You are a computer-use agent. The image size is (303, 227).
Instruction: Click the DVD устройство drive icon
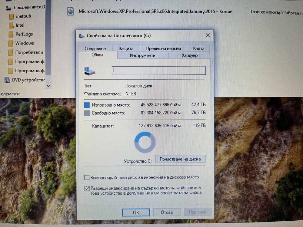7,80
